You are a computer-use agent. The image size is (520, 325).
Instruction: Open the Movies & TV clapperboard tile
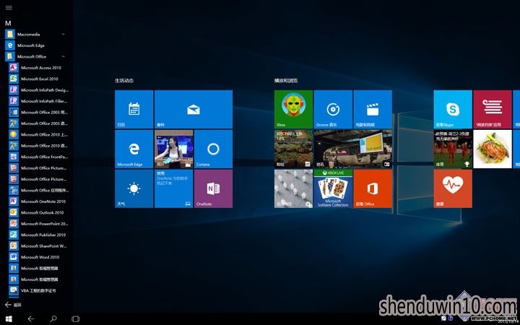[373, 109]
